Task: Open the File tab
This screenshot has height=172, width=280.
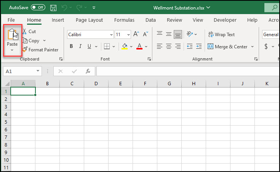Action: pyautogui.click(x=11, y=20)
